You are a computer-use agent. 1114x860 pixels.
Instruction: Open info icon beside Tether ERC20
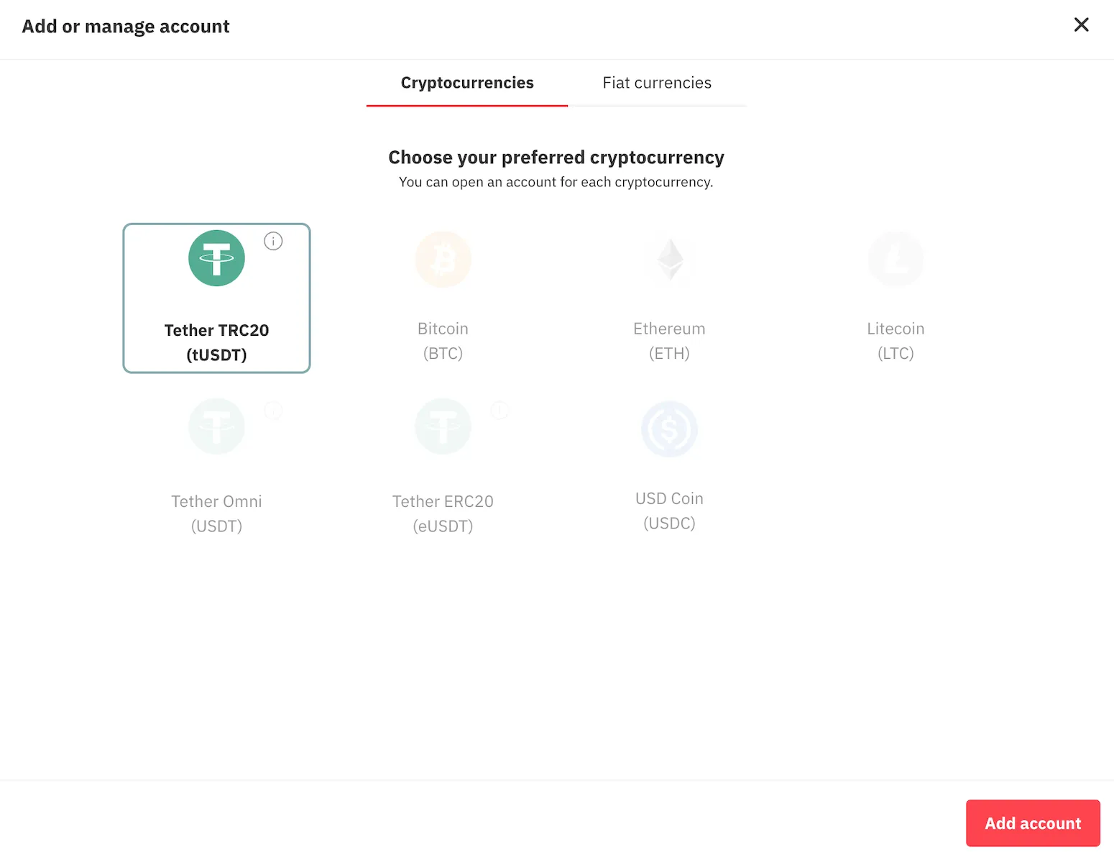[500, 411]
